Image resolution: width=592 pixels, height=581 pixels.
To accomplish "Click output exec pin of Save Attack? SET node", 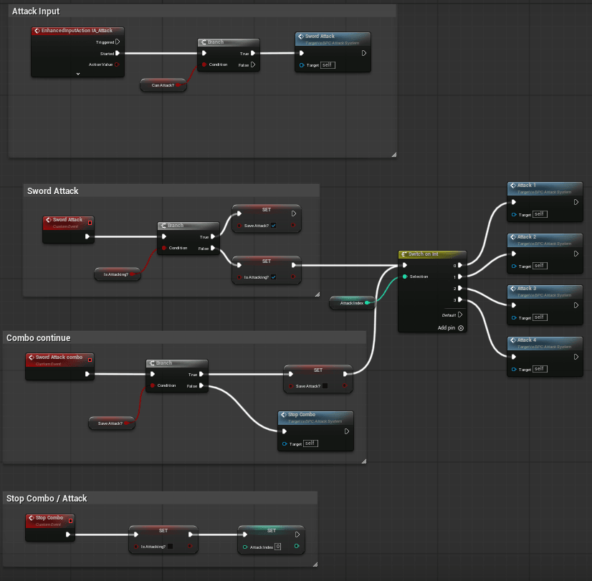I will tap(294, 213).
